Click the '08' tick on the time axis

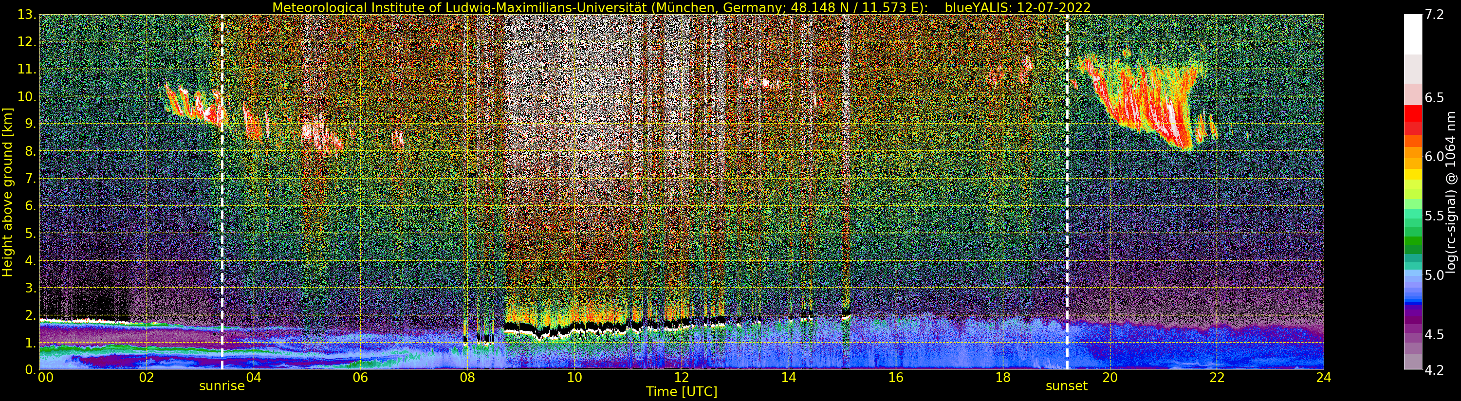(x=467, y=378)
